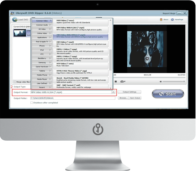Open the iPod category
Image resolution: width=196 pixels, height=171 pixels.
coord(42,50)
